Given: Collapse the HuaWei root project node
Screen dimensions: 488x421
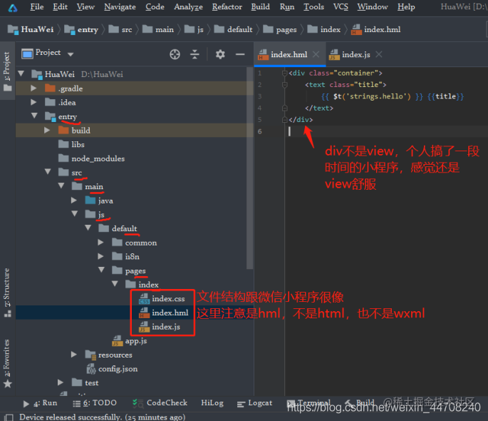Looking at the screenshot, I should pyautogui.click(x=21, y=73).
